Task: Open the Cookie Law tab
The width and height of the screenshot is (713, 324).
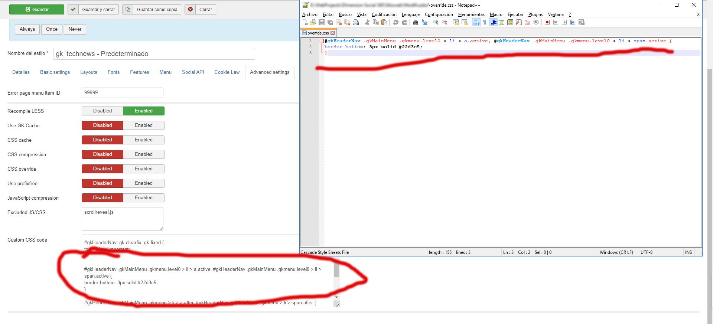Action: coord(227,72)
